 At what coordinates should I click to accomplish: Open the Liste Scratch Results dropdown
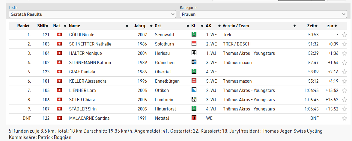pyautogui.click(x=92, y=14)
